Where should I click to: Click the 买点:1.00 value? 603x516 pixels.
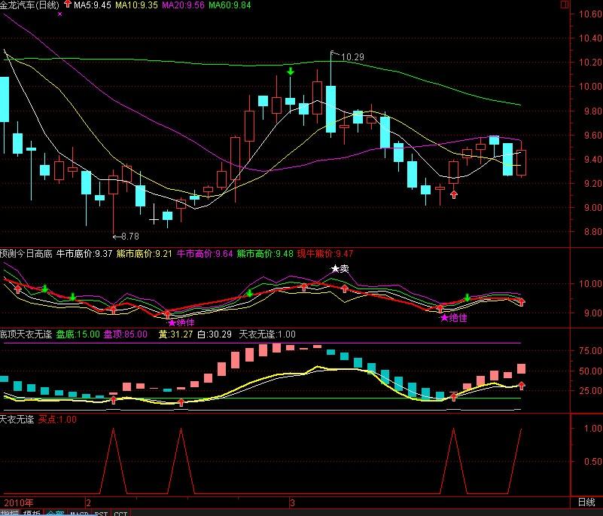[57, 419]
